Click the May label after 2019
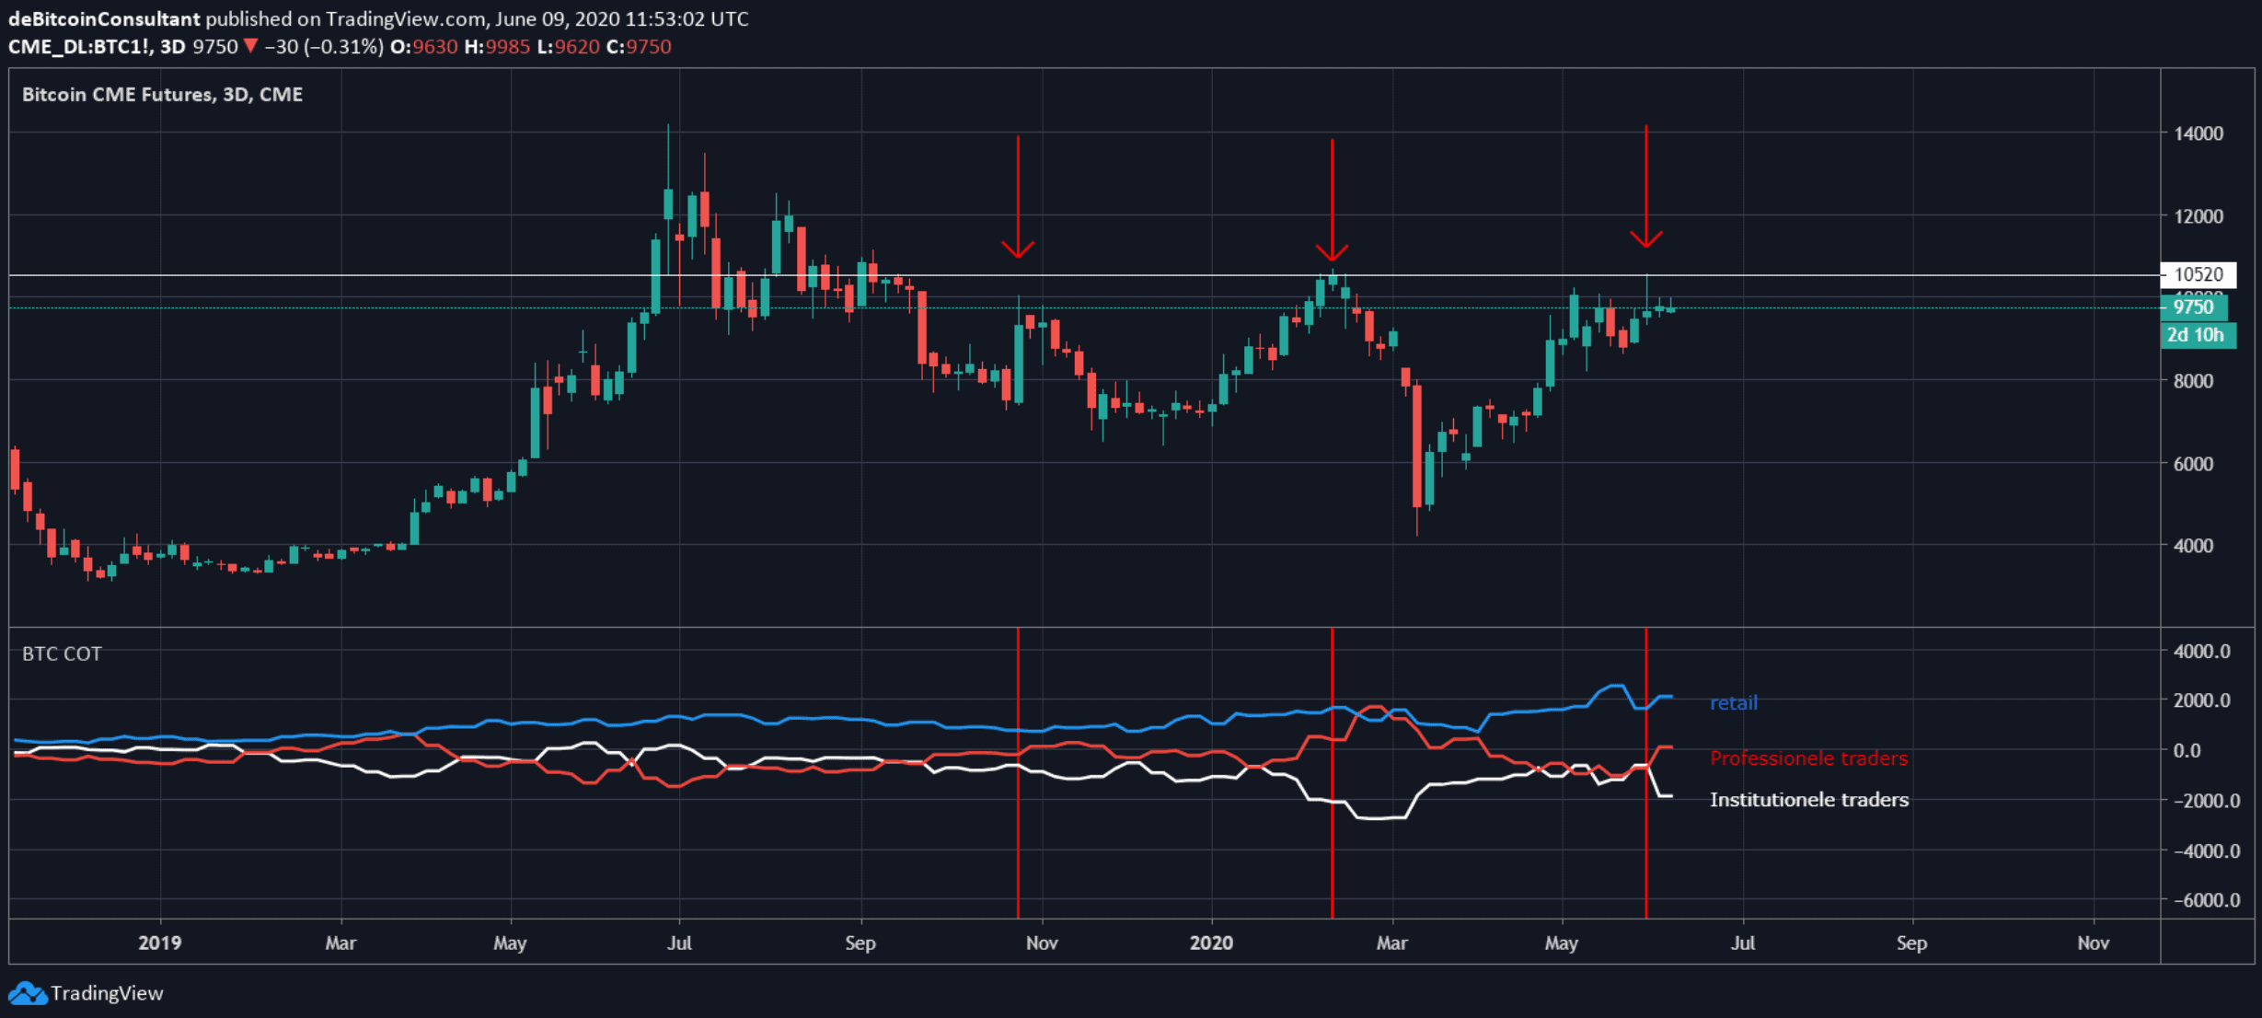The width and height of the screenshot is (2262, 1018). click(x=510, y=943)
